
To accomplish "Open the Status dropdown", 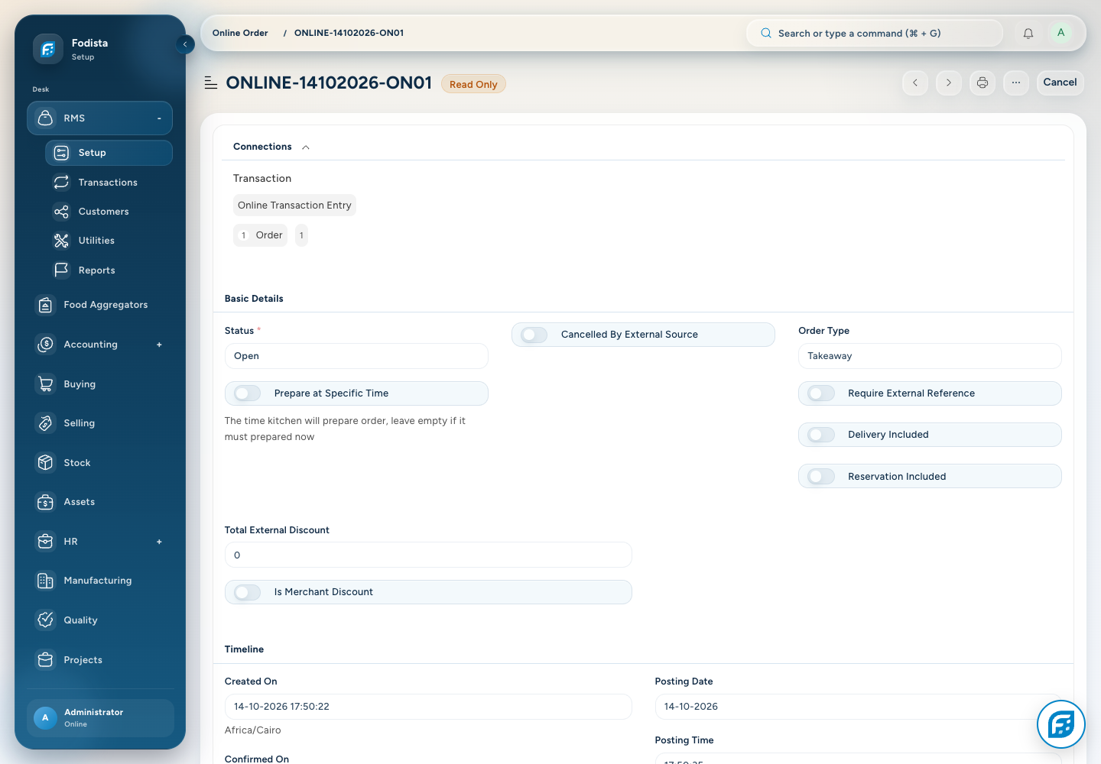I will point(356,356).
